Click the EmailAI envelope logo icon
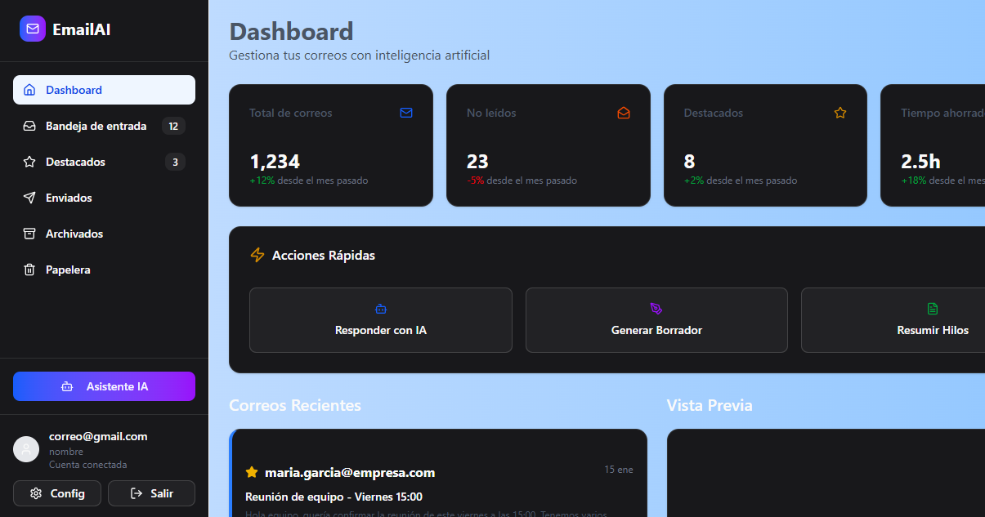The image size is (985, 517). click(33, 29)
